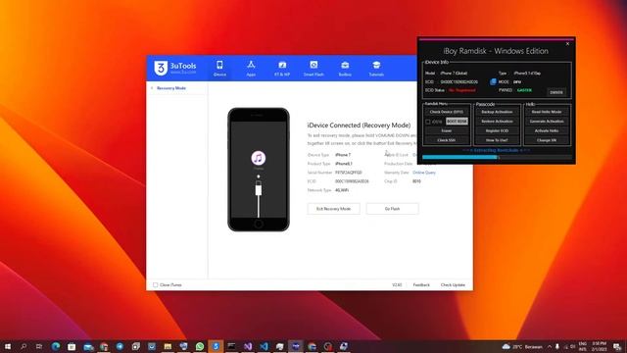Click the iBoy Ramdisk extraction progress bar
This screenshot has width=627, height=353.
point(497,157)
